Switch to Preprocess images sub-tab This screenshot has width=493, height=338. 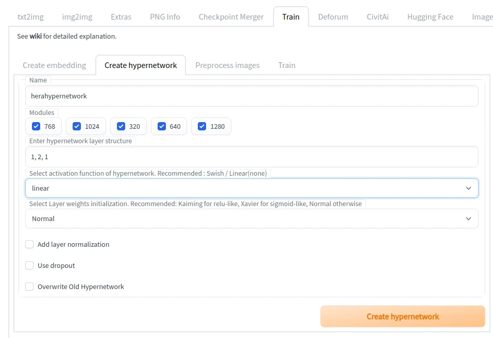click(x=227, y=65)
